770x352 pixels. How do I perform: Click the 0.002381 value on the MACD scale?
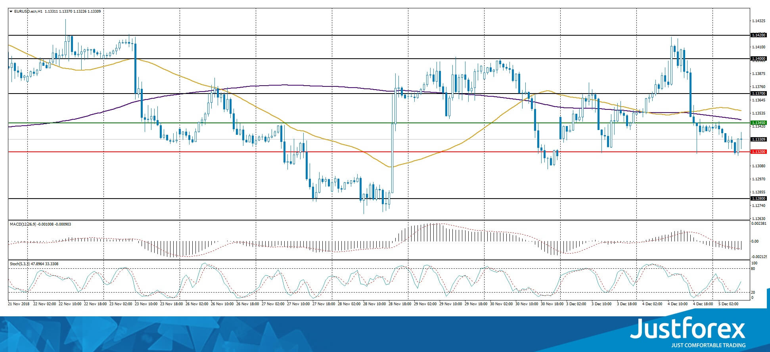point(760,224)
